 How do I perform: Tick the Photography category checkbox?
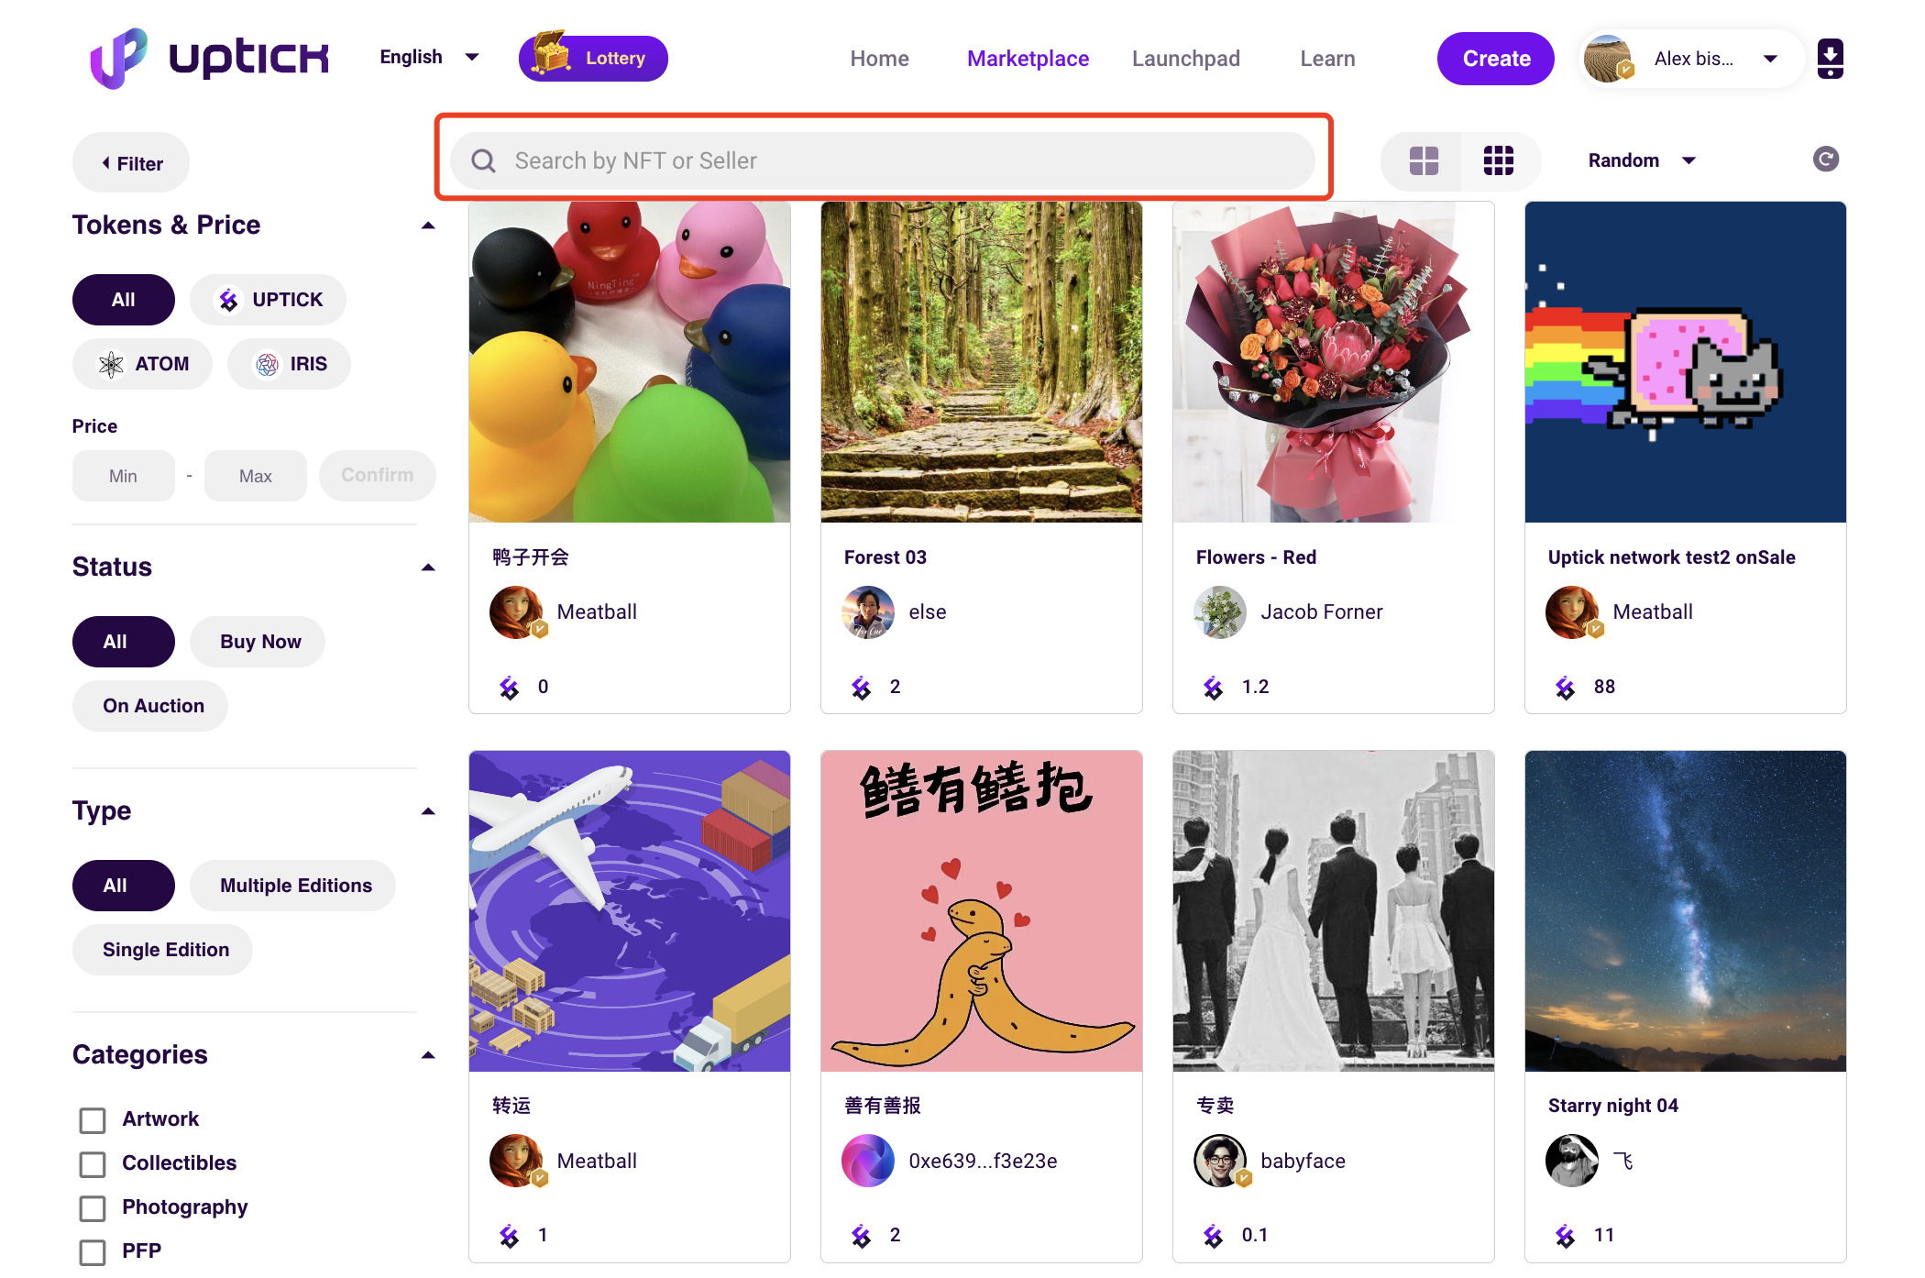tap(93, 1207)
